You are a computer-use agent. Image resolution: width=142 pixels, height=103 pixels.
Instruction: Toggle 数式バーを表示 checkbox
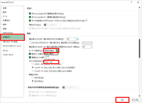tap(30, 54)
